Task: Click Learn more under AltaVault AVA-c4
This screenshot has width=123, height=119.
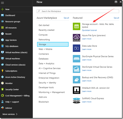Action: [87, 91]
